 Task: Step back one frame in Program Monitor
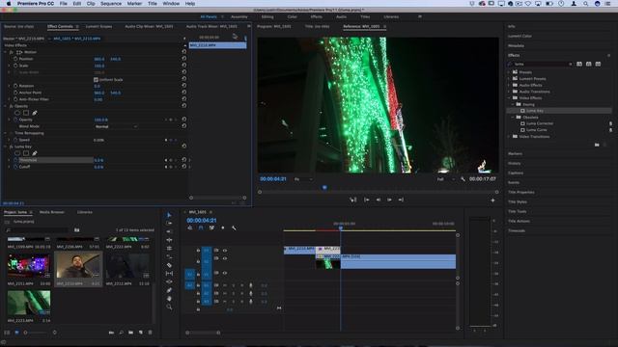pyautogui.click(x=378, y=200)
